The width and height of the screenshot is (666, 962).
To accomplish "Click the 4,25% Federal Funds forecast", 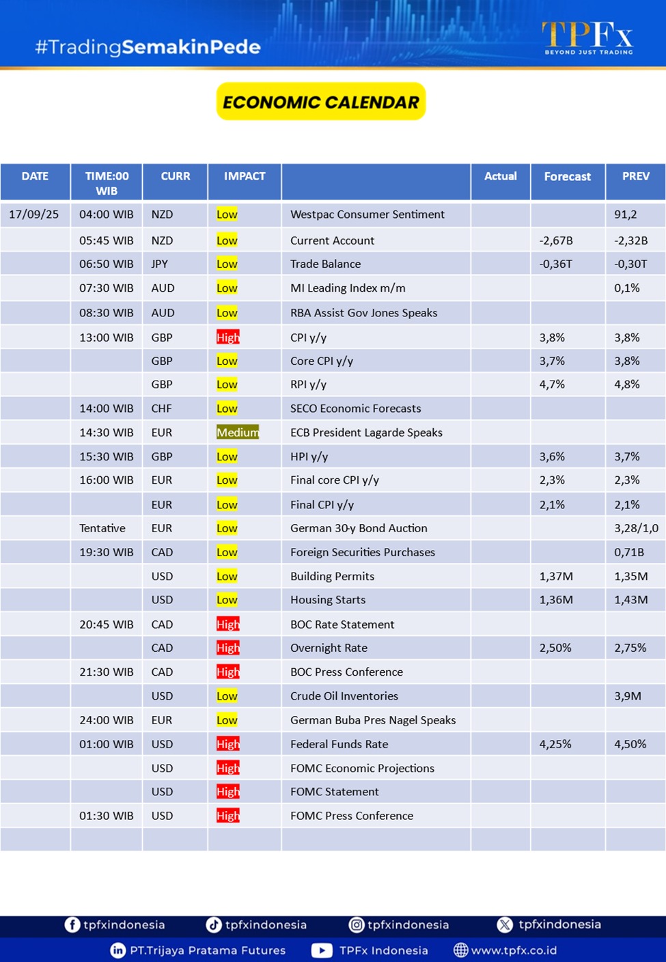I will point(555,744).
